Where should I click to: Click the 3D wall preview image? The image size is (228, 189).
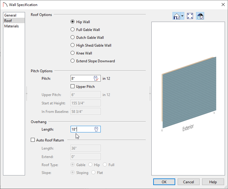189,93
